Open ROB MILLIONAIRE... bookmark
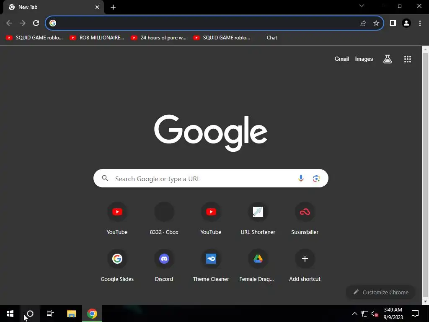 click(x=97, y=38)
